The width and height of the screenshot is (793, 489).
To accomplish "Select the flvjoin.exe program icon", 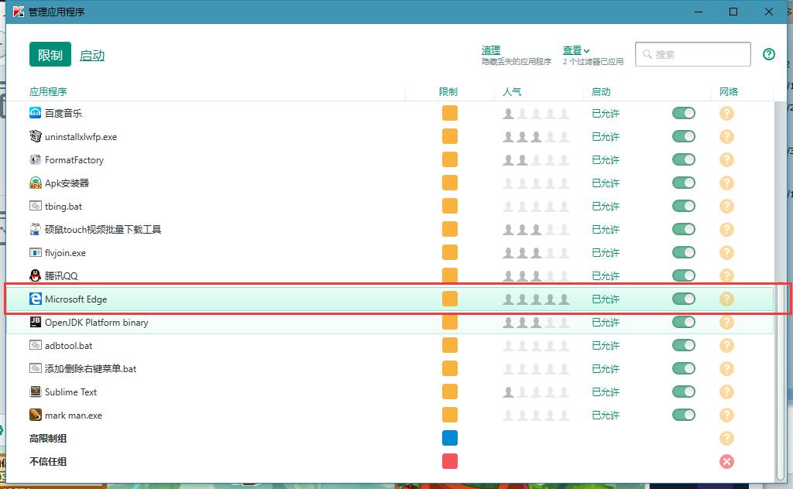I will tap(35, 252).
